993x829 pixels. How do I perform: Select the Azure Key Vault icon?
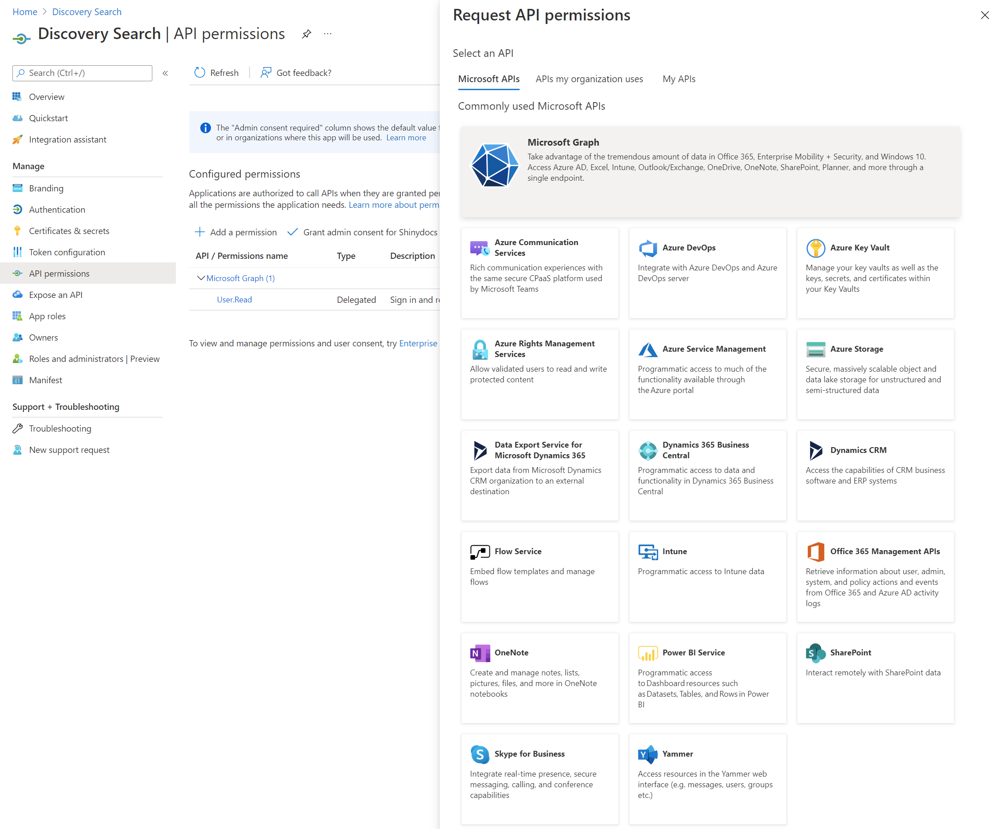(x=815, y=248)
